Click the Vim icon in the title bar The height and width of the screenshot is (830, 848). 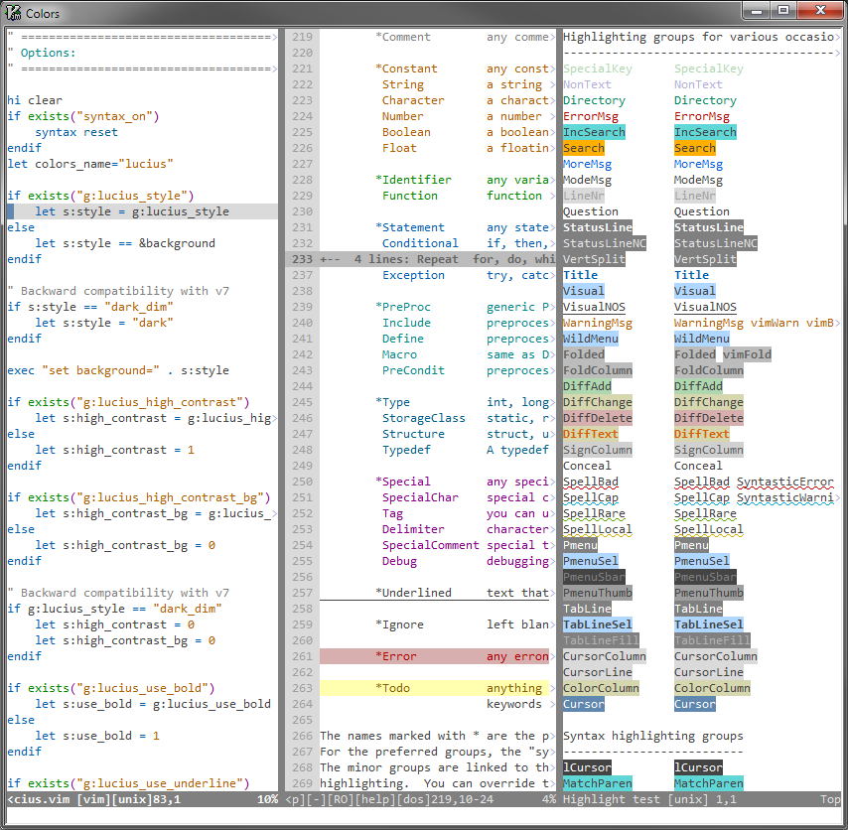[14, 13]
